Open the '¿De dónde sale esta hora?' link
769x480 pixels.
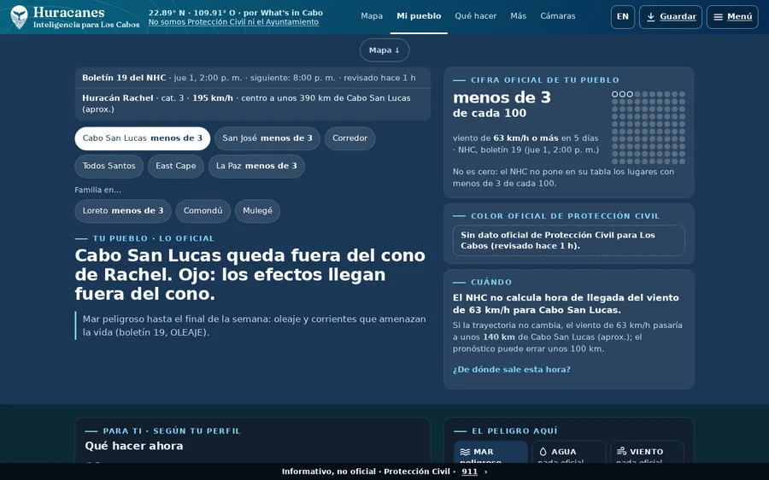[x=512, y=370]
